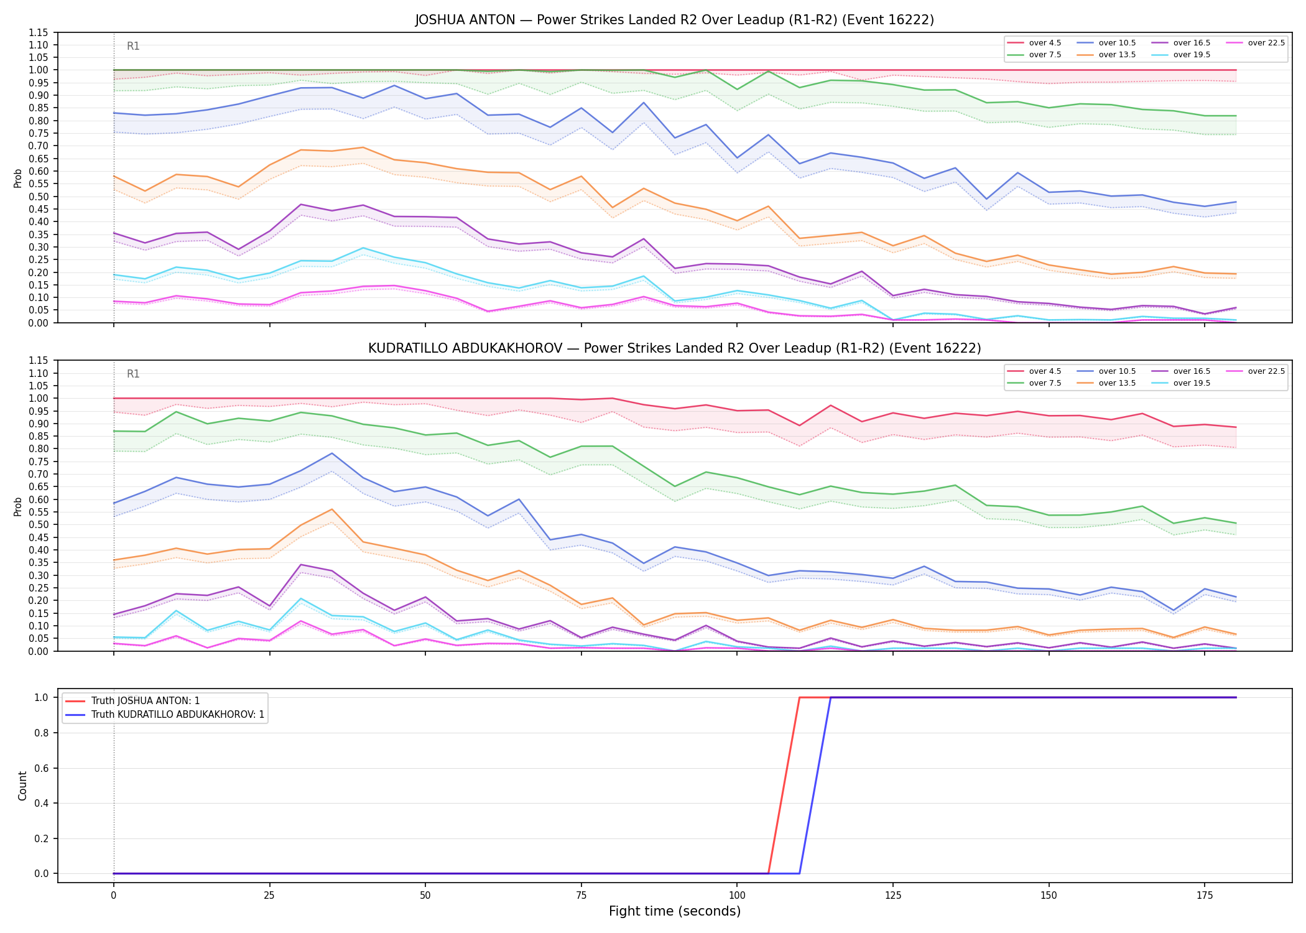Viewport: 1306px width, 933px height.
Task: Click the 'Count' y-axis label
Action: click(23, 786)
